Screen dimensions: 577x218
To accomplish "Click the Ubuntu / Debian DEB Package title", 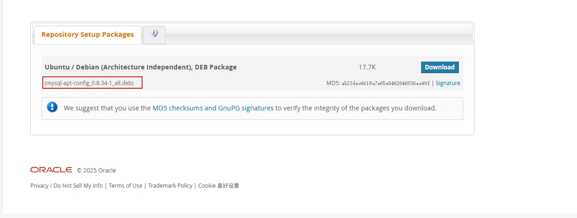I will tap(141, 67).
